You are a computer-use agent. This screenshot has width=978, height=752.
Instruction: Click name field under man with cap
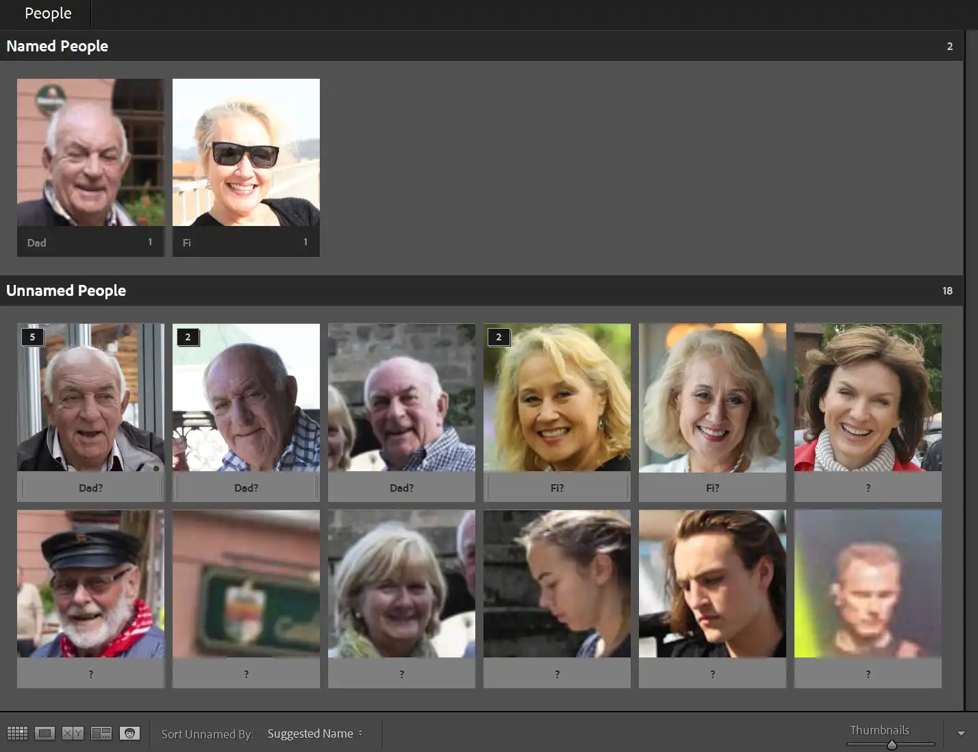90,674
